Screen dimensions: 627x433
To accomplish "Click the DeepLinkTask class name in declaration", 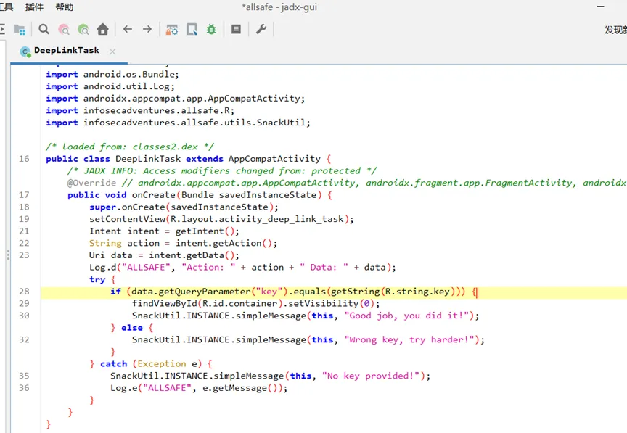I will pos(148,159).
